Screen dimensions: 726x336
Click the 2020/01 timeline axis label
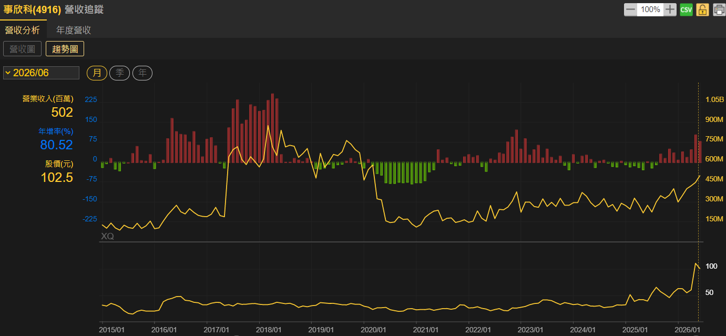374,330
